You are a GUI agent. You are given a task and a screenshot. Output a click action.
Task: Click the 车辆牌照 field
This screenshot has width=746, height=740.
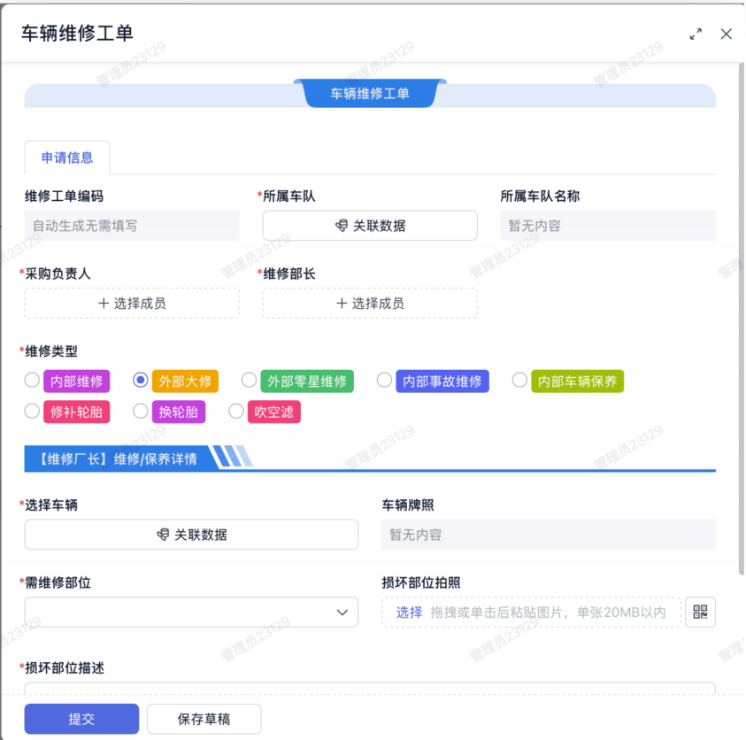[548, 535]
